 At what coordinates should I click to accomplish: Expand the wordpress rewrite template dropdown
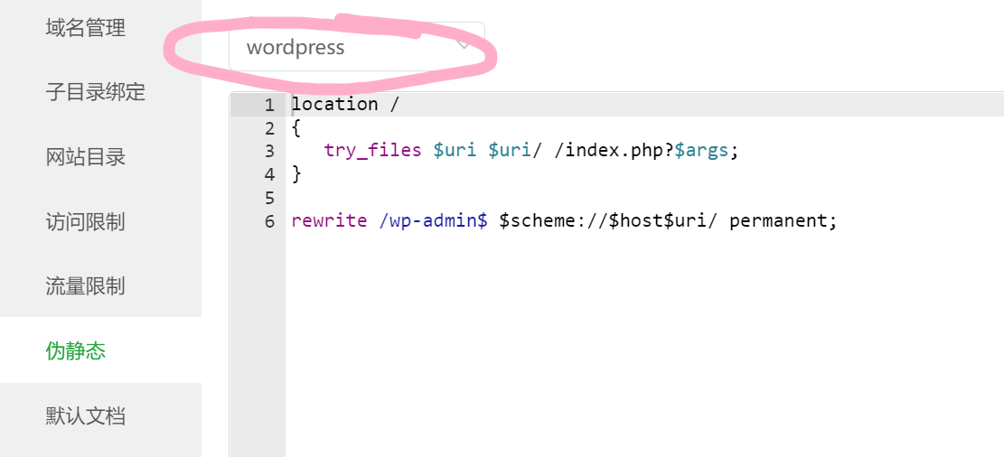point(357,47)
